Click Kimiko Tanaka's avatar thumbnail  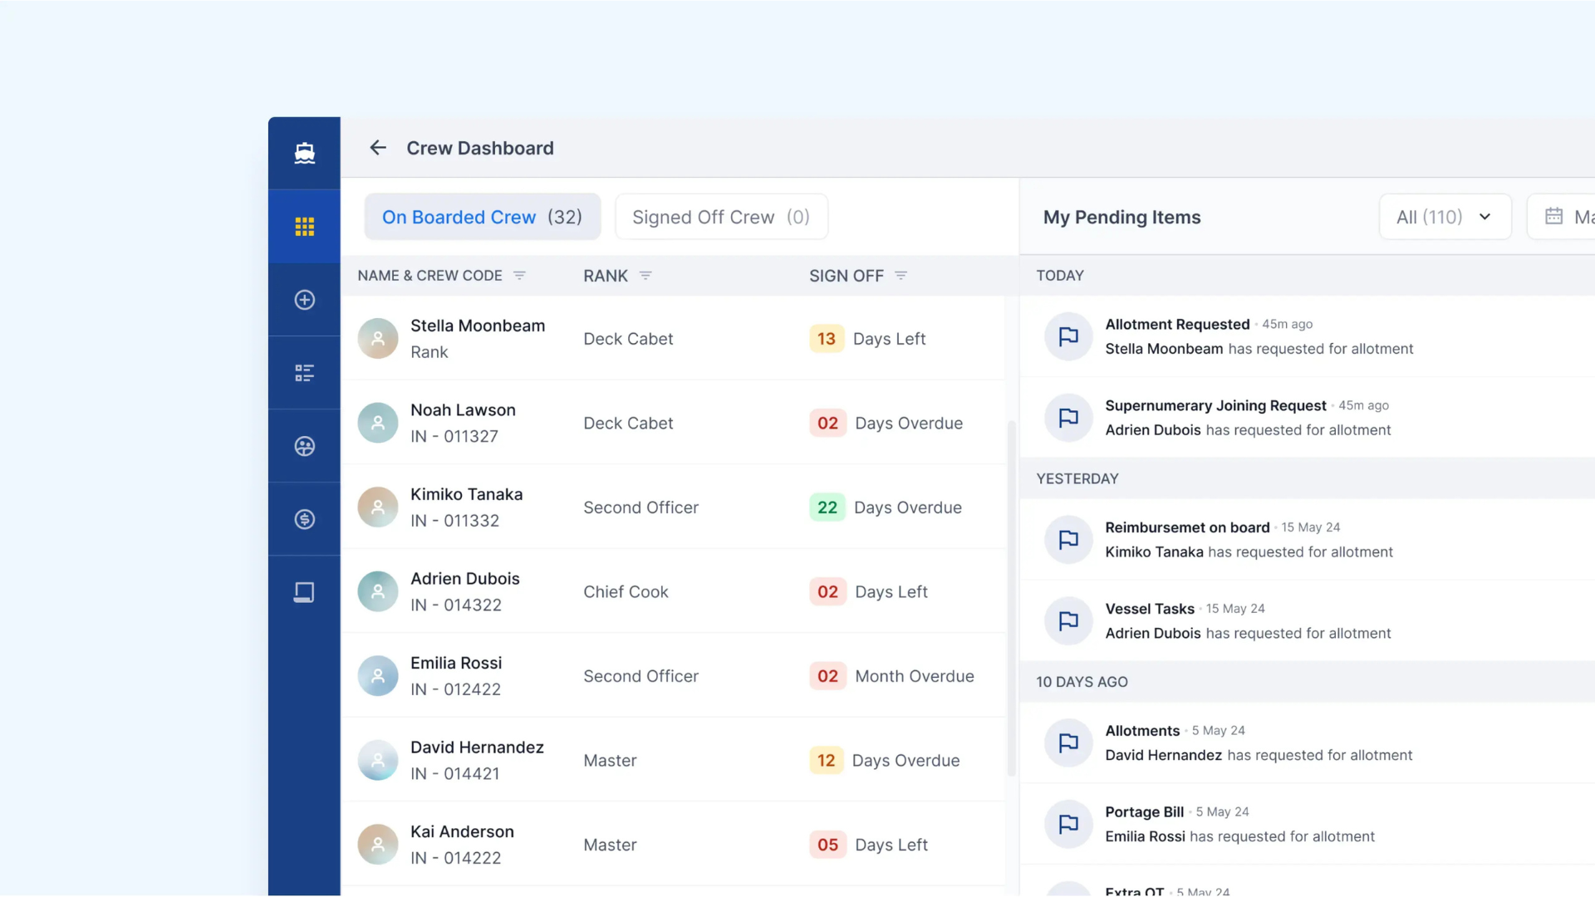tap(378, 507)
